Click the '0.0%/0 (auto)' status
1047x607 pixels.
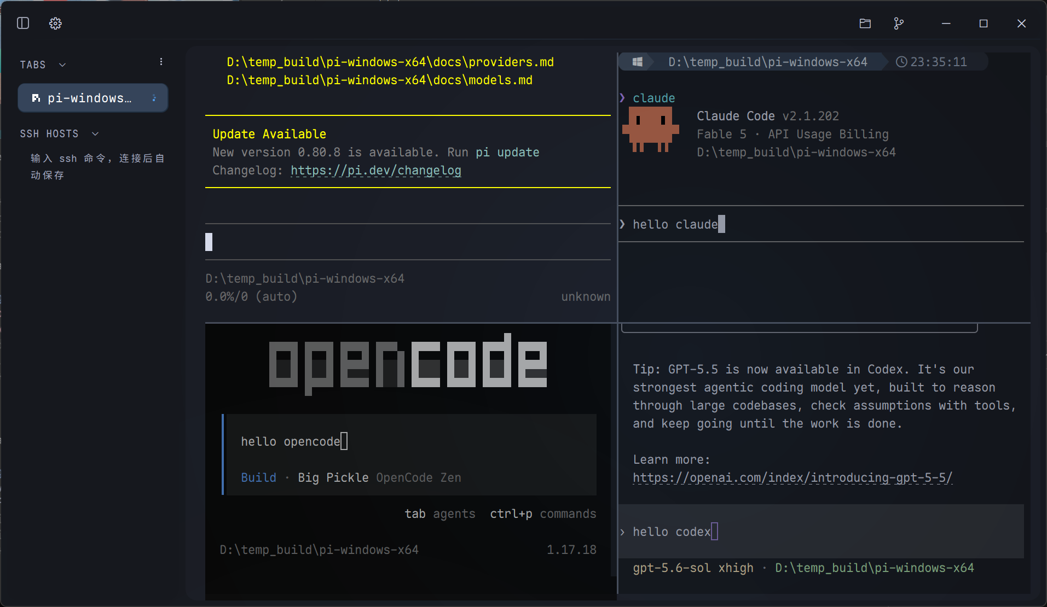(251, 296)
